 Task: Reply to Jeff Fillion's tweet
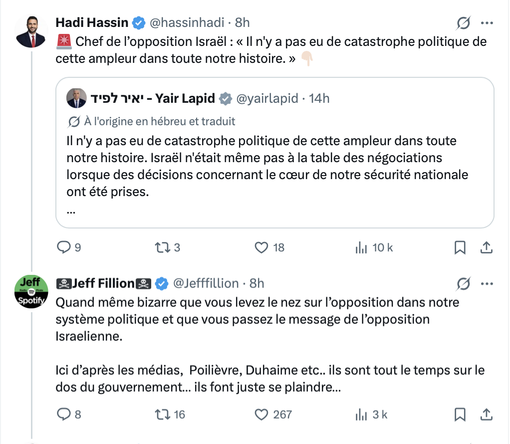click(x=64, y=414)
